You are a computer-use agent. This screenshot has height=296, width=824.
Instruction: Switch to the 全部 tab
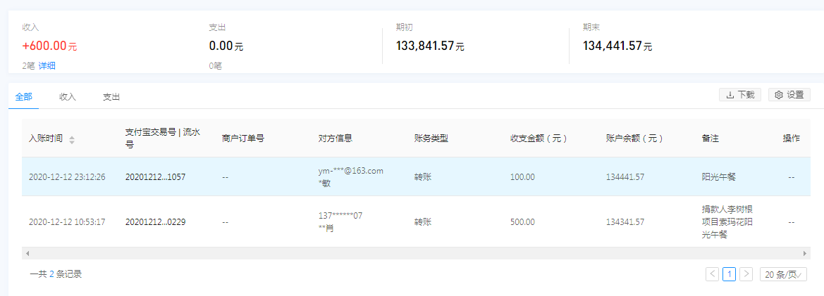(23, 97)
